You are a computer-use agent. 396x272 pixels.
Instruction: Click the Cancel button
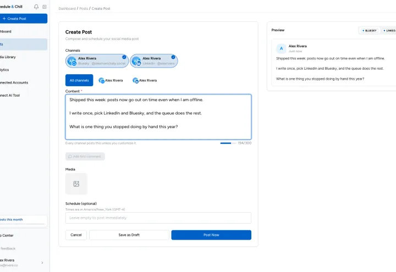pos(76,235)
